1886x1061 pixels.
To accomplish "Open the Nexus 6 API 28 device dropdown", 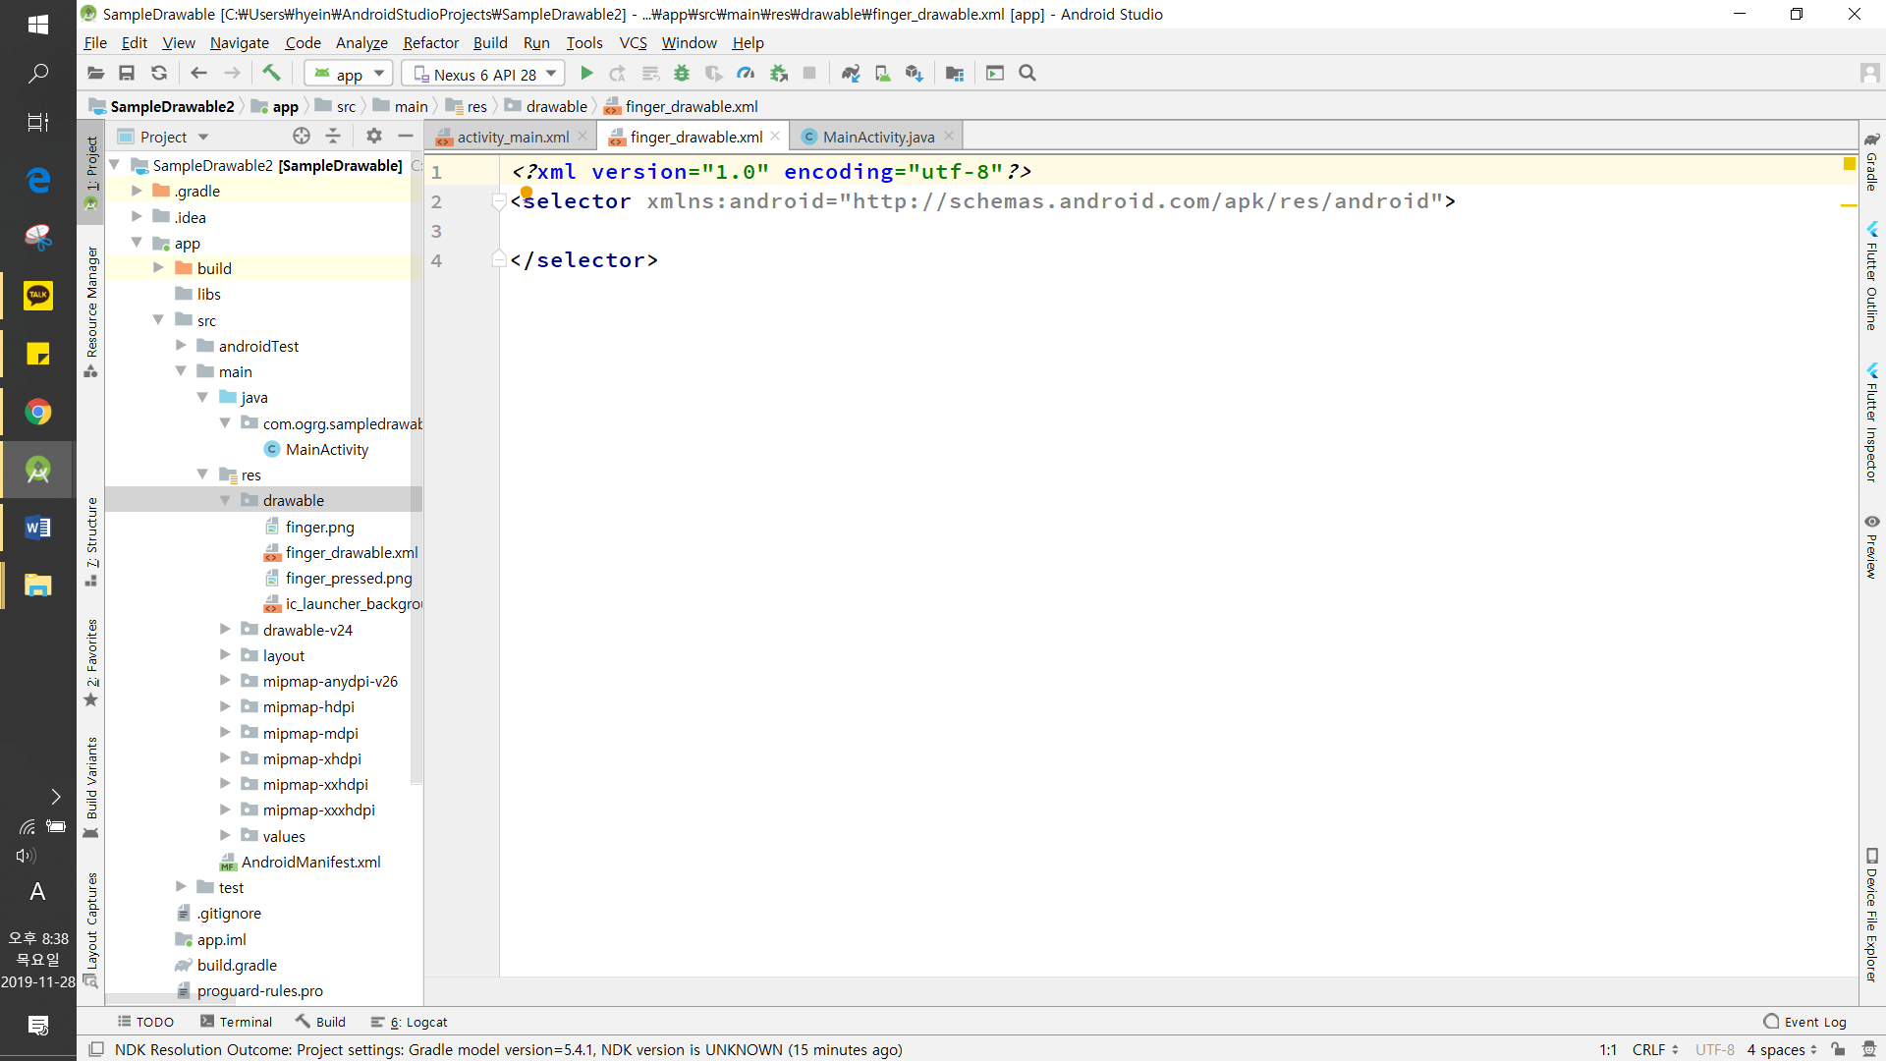I will [x=484, y=74].
